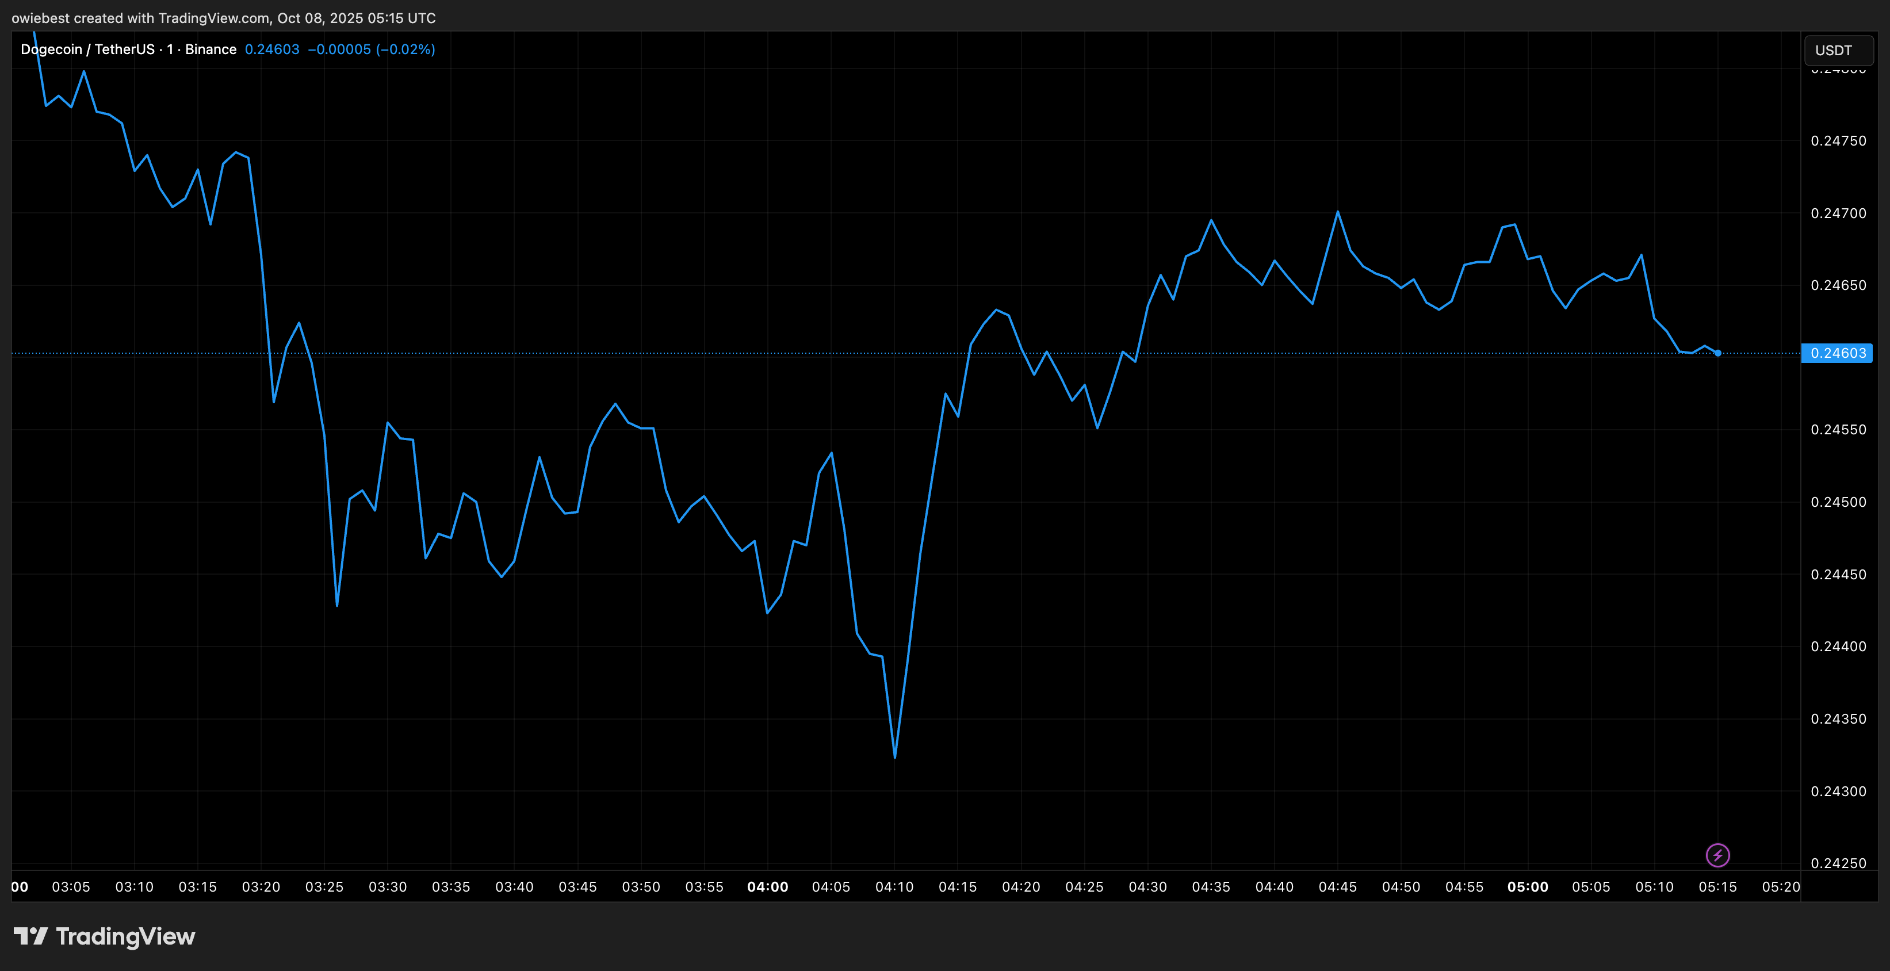Click the −0.00005 (−0.02%) change text
Viewport: 1890px width, 971px height.
coord(371,49)
